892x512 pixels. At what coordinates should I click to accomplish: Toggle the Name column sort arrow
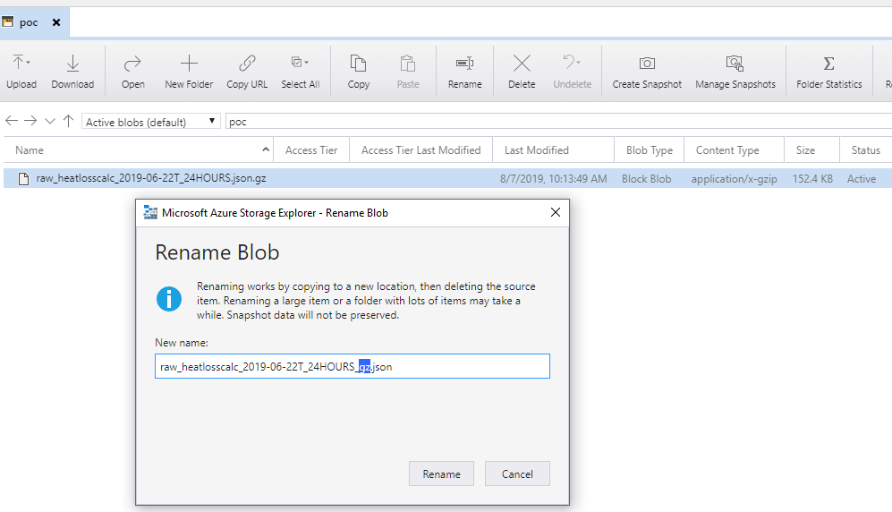point(265,149)
